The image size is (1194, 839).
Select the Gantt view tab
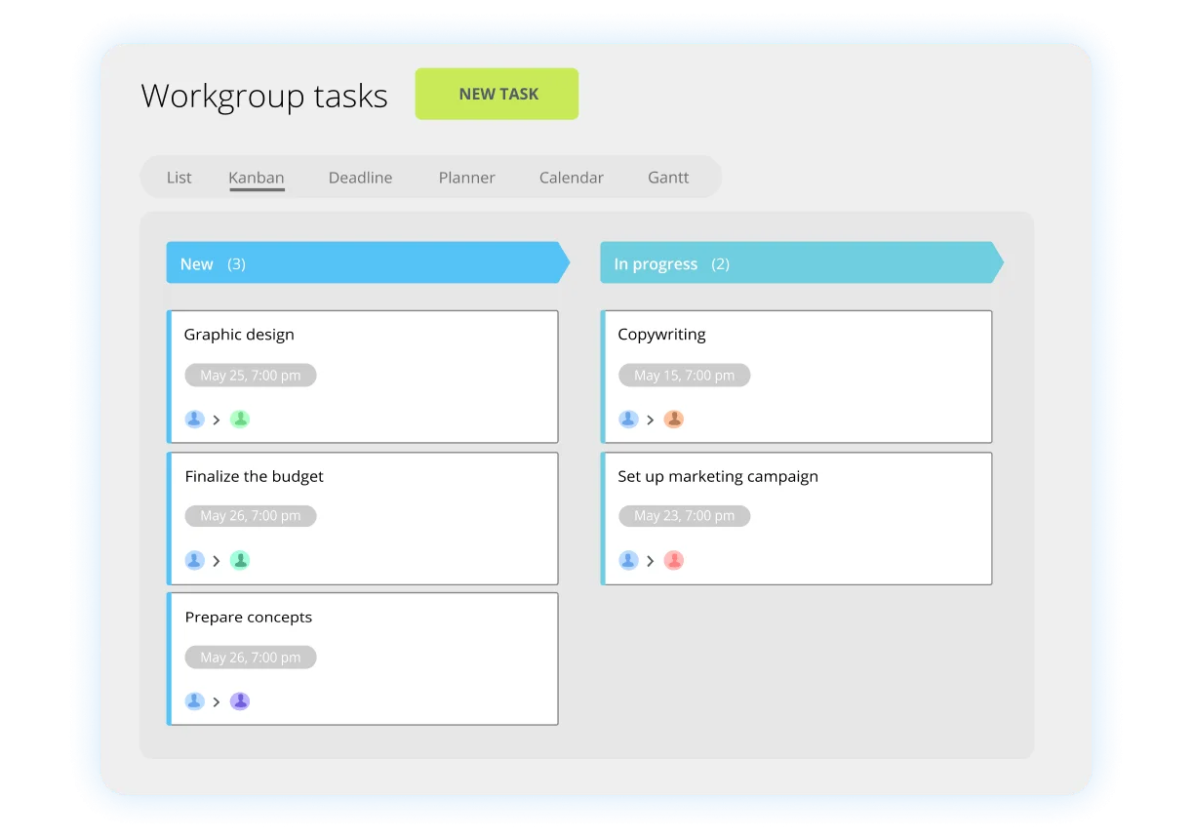point(668,178)
